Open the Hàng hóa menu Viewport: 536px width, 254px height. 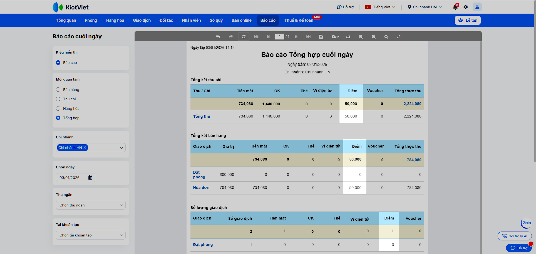(115, 20)
